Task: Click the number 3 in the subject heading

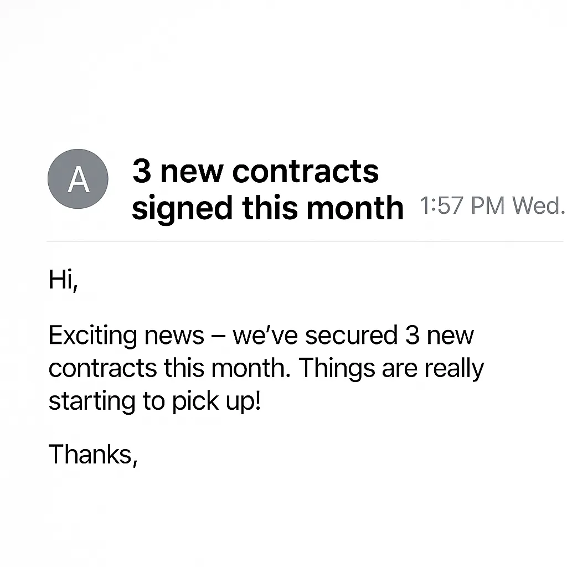Action: (x=142, y=171)
